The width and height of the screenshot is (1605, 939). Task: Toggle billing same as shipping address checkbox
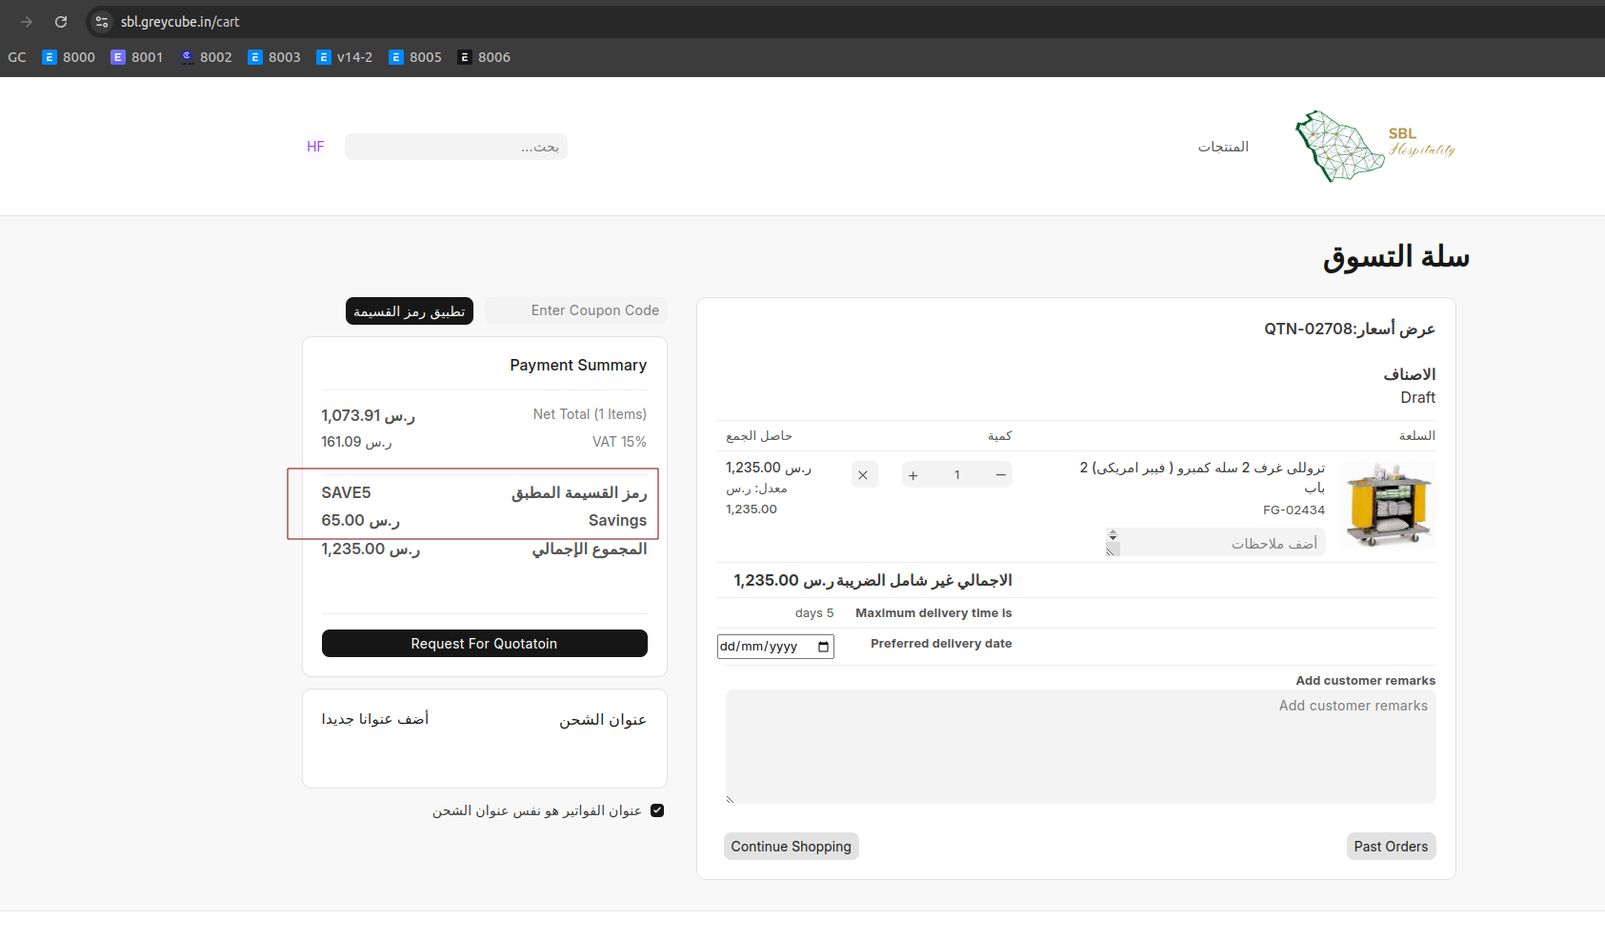657,810
